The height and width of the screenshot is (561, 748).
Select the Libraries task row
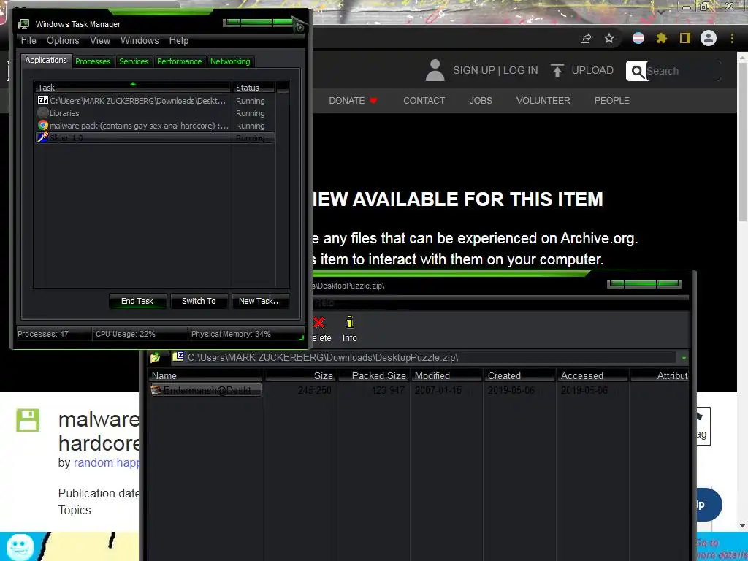(x=155, y=113)
